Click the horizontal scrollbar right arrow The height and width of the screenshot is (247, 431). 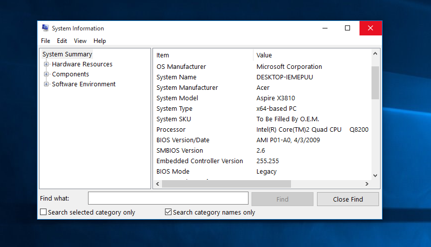pos(366,184)
